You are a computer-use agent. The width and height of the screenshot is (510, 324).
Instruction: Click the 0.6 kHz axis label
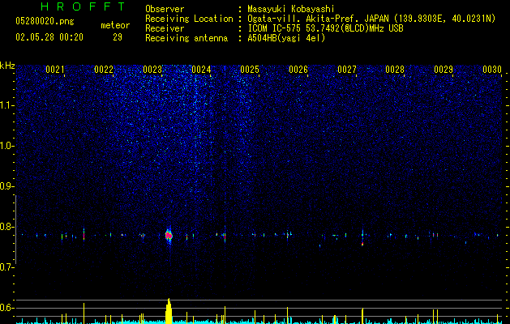6,308
